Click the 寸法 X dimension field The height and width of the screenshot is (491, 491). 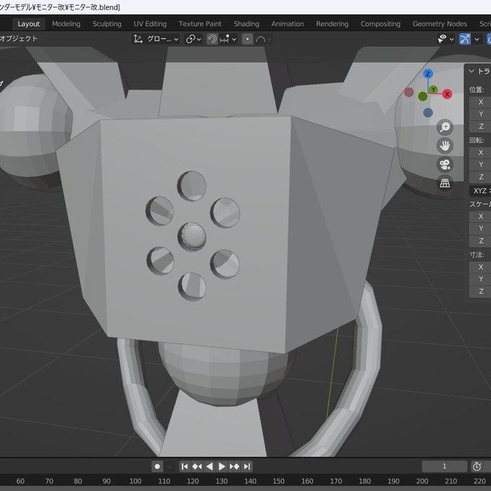(x=480, y=267)
